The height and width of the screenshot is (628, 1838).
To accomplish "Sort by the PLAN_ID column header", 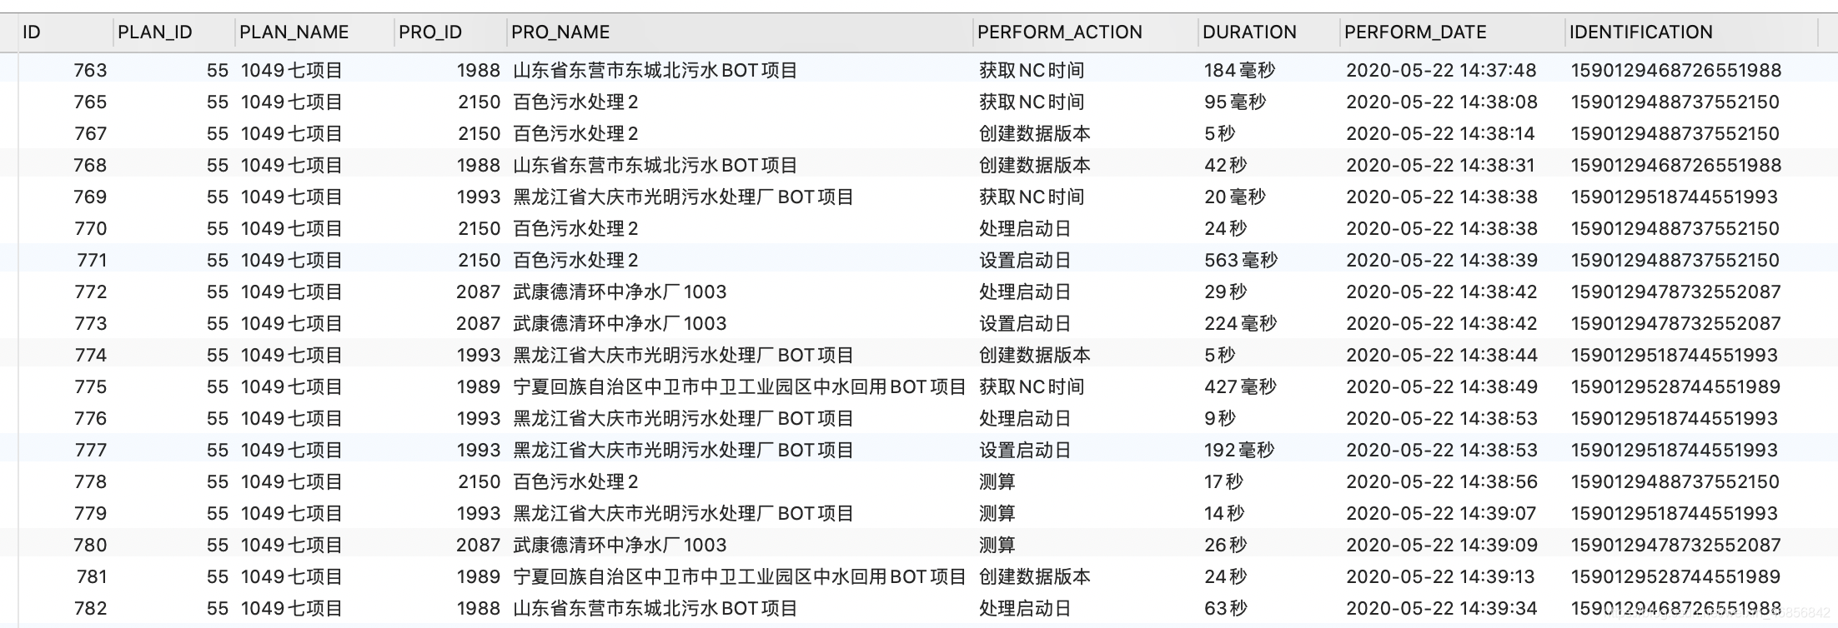I will coord(155,32).
